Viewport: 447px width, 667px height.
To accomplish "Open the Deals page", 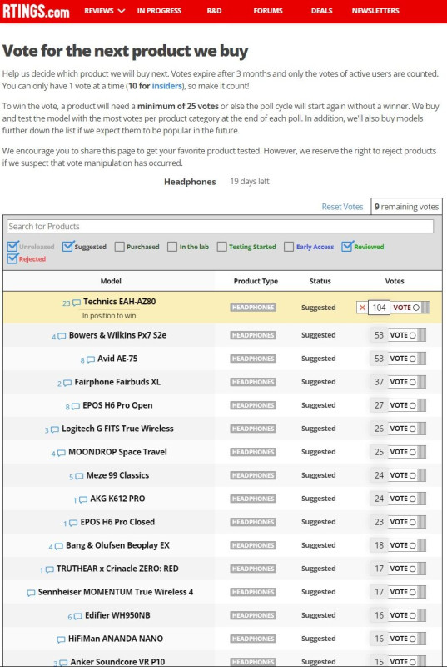I will pyautogui.click(x=322, y=11).
